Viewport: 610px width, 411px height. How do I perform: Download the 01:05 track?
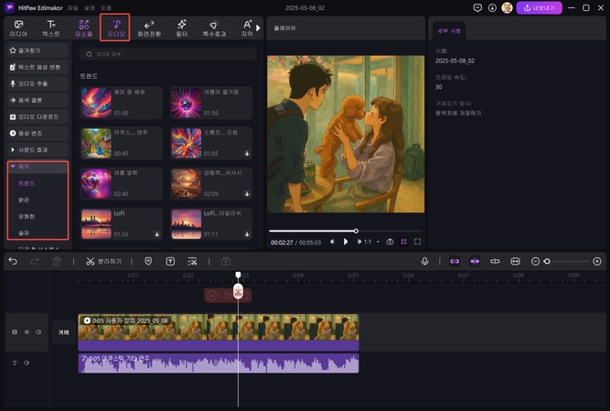[x=247, y=154]
